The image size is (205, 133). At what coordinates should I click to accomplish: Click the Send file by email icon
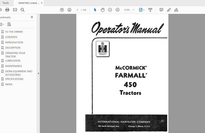click(15, 10)
